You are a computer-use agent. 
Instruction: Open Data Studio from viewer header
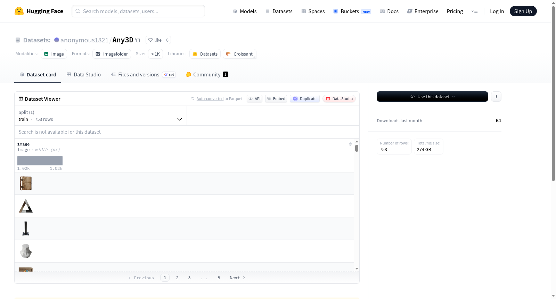(x=339, y=99)
